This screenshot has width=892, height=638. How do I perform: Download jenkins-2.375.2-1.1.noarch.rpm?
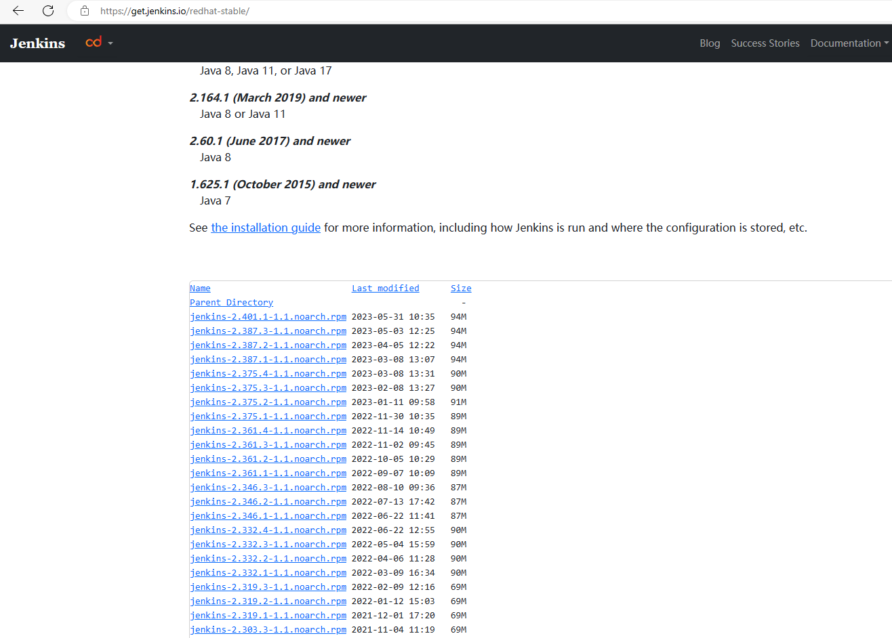click(268, 402)
